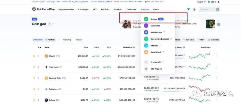Open the Crypto API icon
The width and height of the screenshot is (241, 104).
coord(146,62)
